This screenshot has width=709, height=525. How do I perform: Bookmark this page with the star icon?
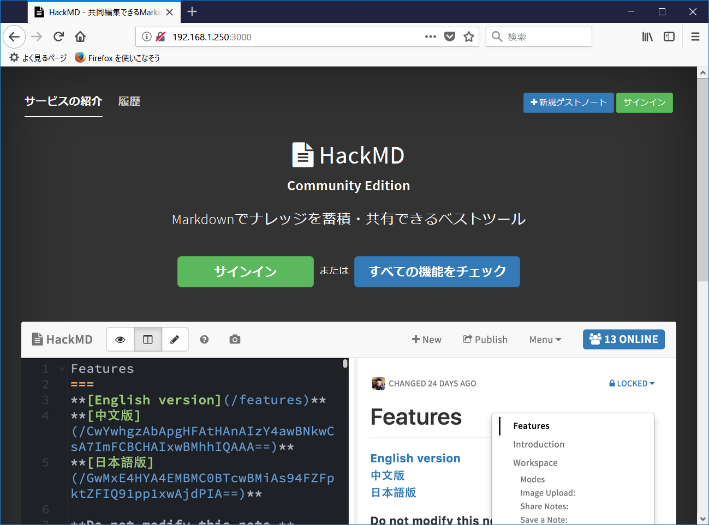click(x=468, y=37)
